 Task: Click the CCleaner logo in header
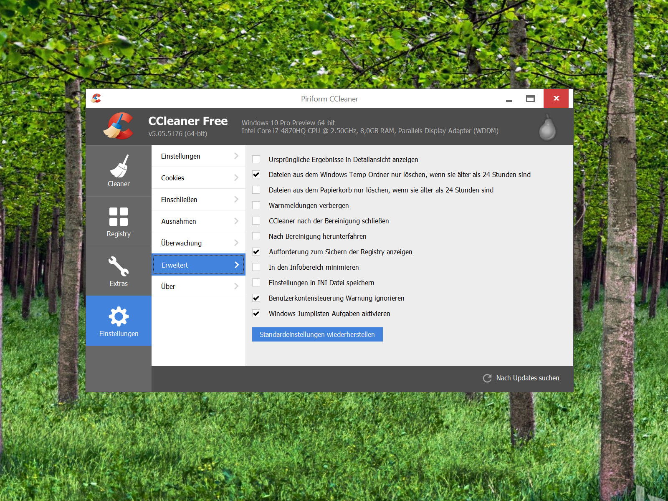click(119, 126)
